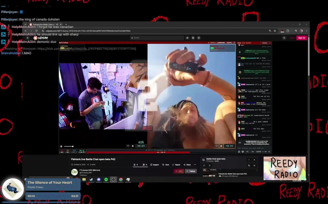Viewport: 328px width, 204px height.
Task: Bookmark the page with the star icon
Action: coord(275,31)
